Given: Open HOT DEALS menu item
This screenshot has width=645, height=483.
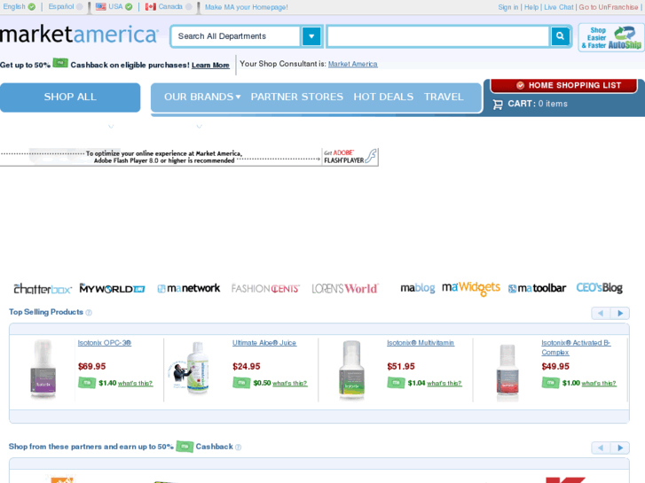Looking at the screenshot, I should coord(383,97).
